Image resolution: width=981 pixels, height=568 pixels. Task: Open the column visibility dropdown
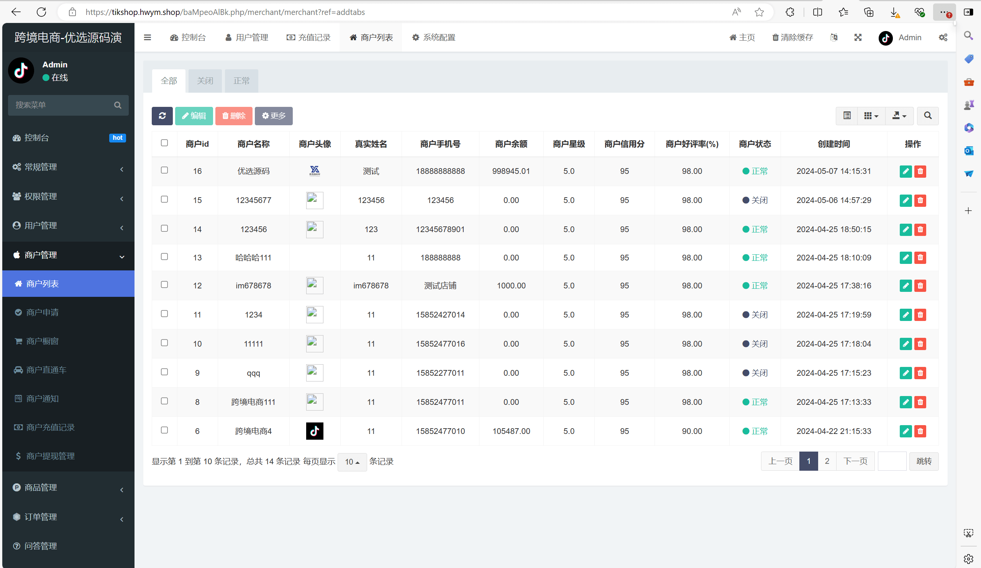pyautogui.click(x=871, y=116)
